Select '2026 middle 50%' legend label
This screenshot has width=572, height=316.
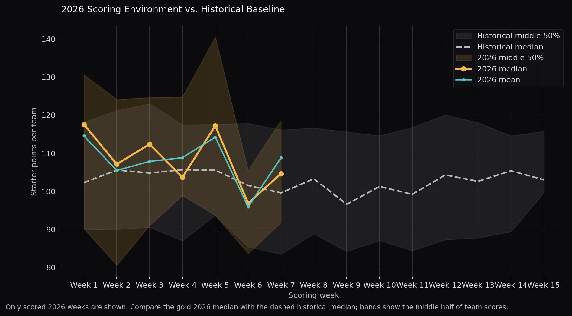coord(510,58)
